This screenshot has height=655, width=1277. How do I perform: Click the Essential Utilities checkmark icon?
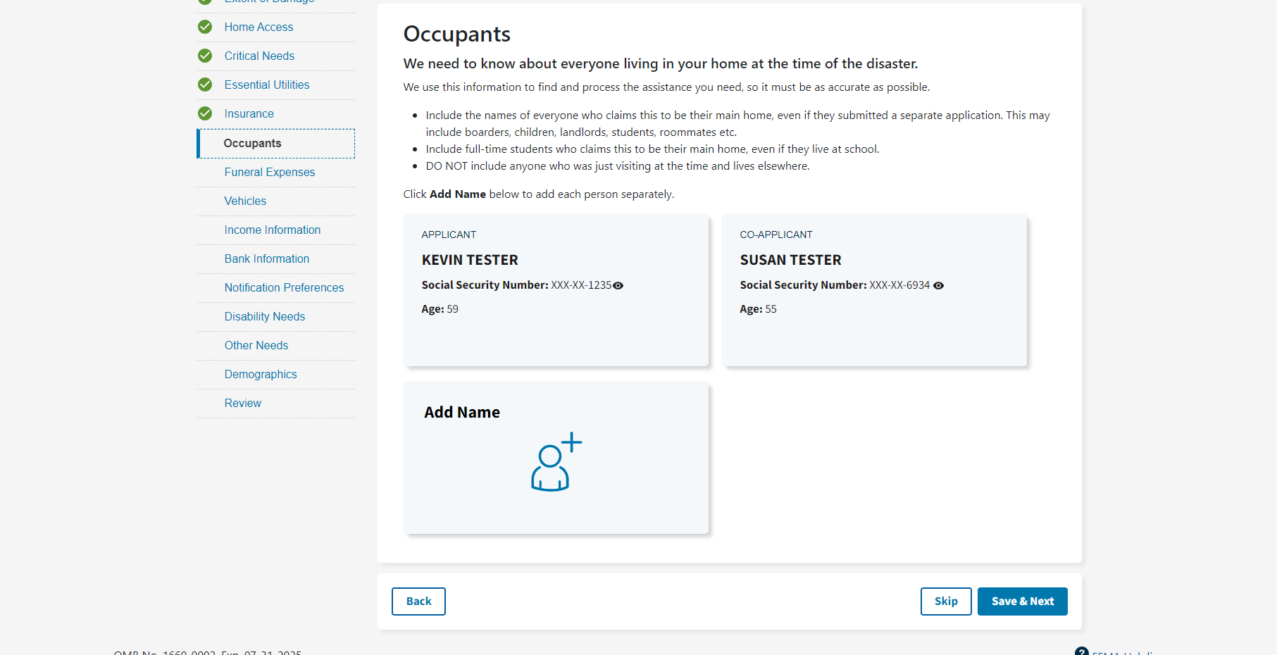[x=205, y=85]
